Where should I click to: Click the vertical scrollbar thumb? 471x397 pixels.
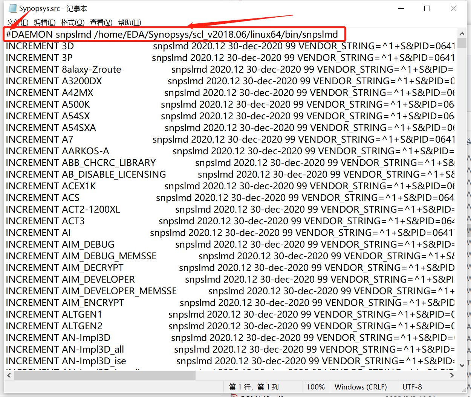tap(462, 42)
